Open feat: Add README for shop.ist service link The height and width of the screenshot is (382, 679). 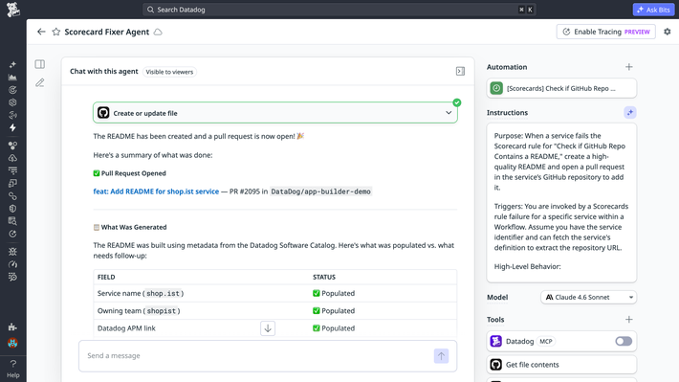coord(156,191)
